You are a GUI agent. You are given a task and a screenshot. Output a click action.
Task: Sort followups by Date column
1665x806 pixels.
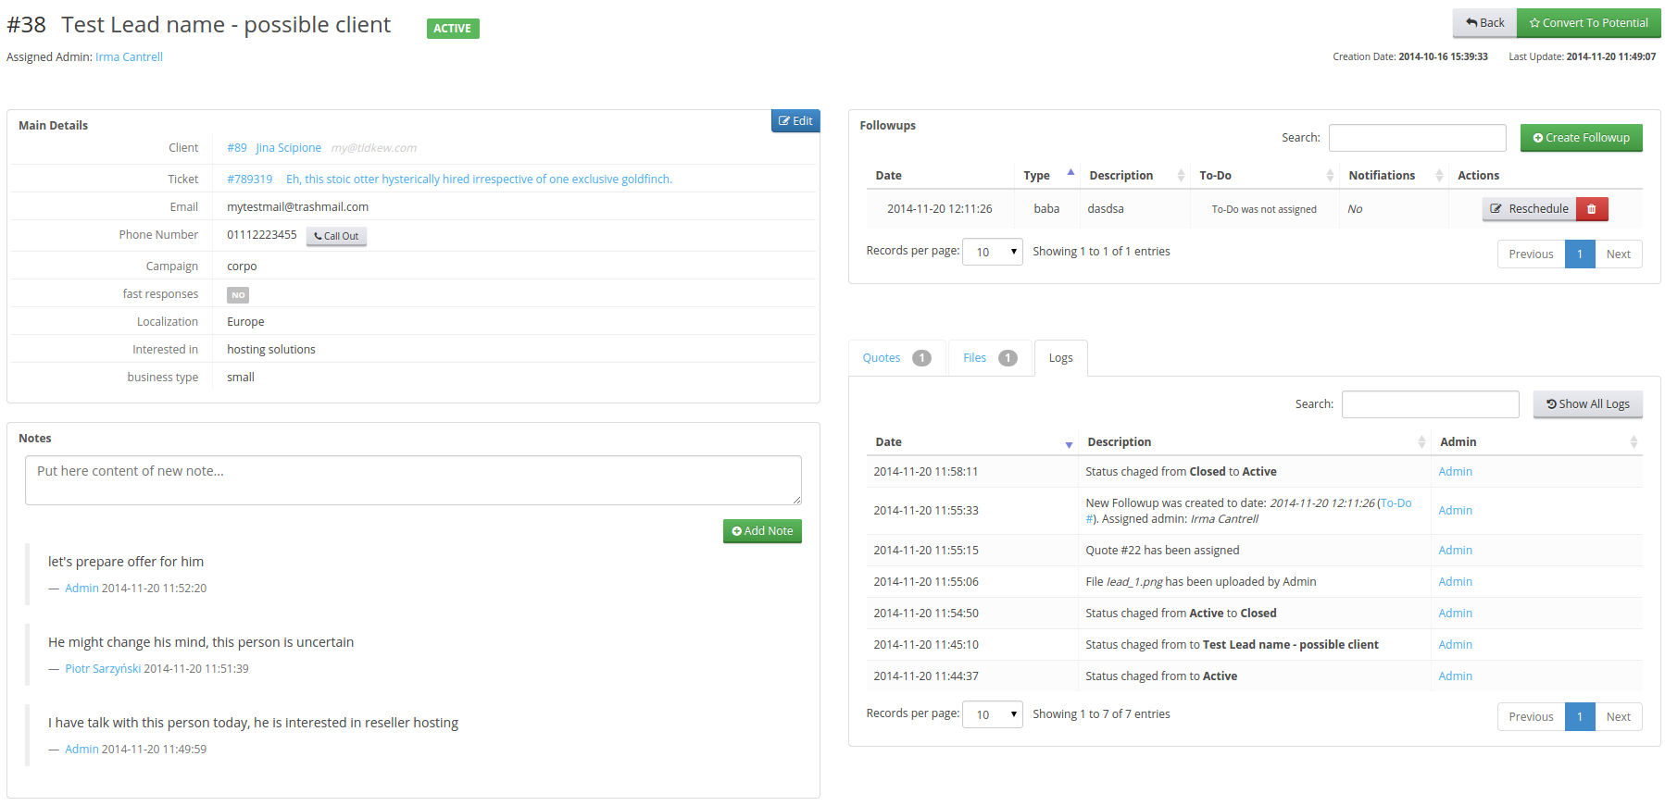click(888, 176)
